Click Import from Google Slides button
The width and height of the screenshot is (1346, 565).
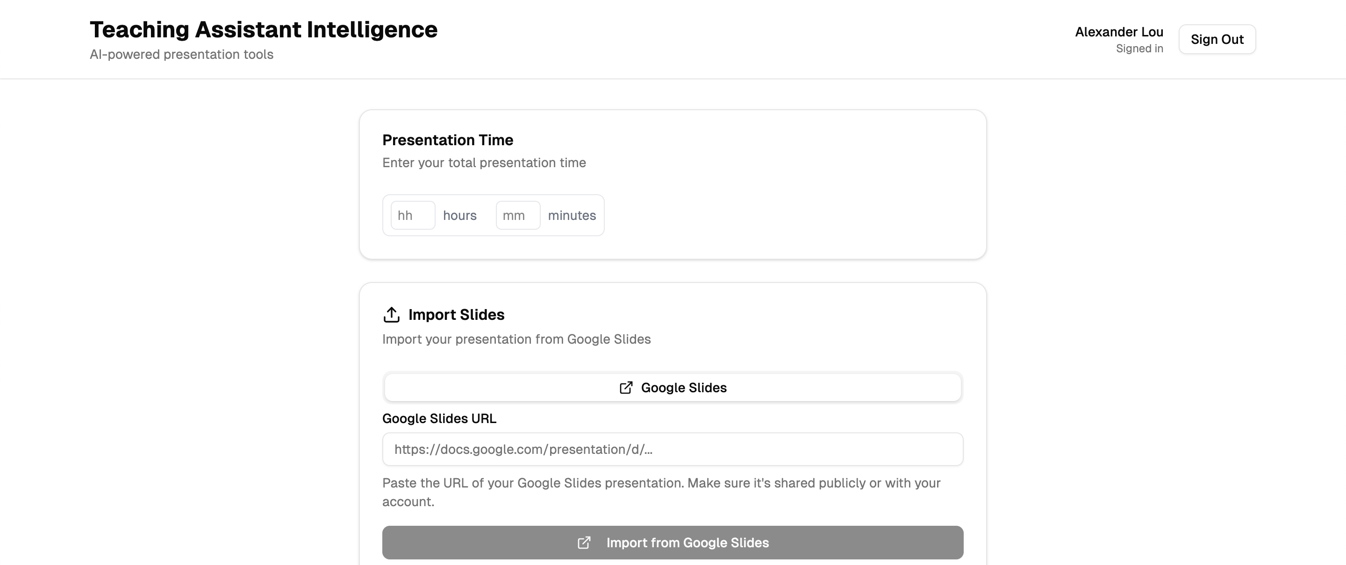pyautogui.click(x=673, y=543)
